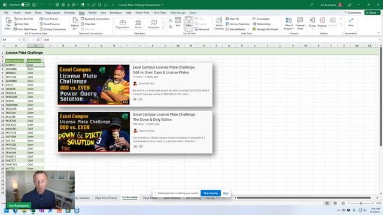Click the Flow automation icon
383x215 pixels.
(351, 22)
